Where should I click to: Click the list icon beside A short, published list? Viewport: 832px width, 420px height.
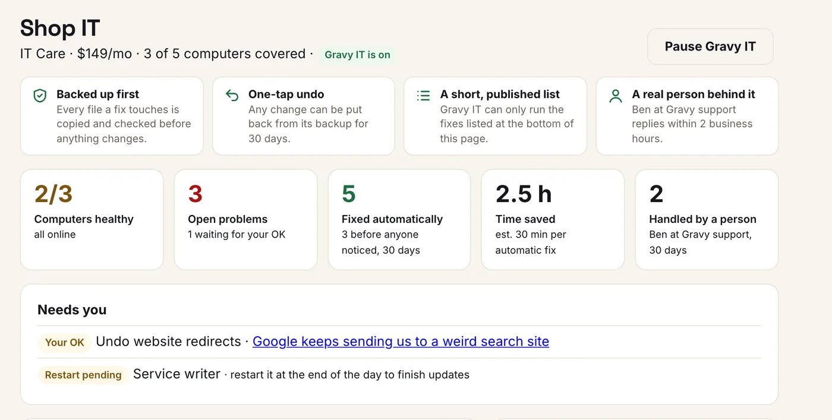click(424, 96)
